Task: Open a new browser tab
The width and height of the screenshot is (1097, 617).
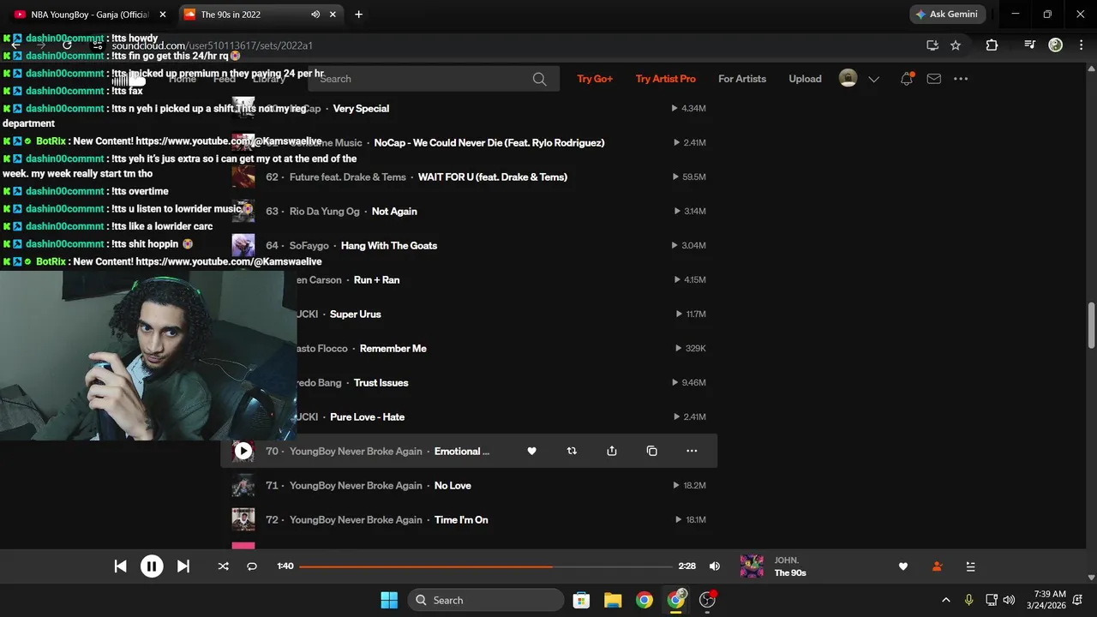Action: click(358, 15)
